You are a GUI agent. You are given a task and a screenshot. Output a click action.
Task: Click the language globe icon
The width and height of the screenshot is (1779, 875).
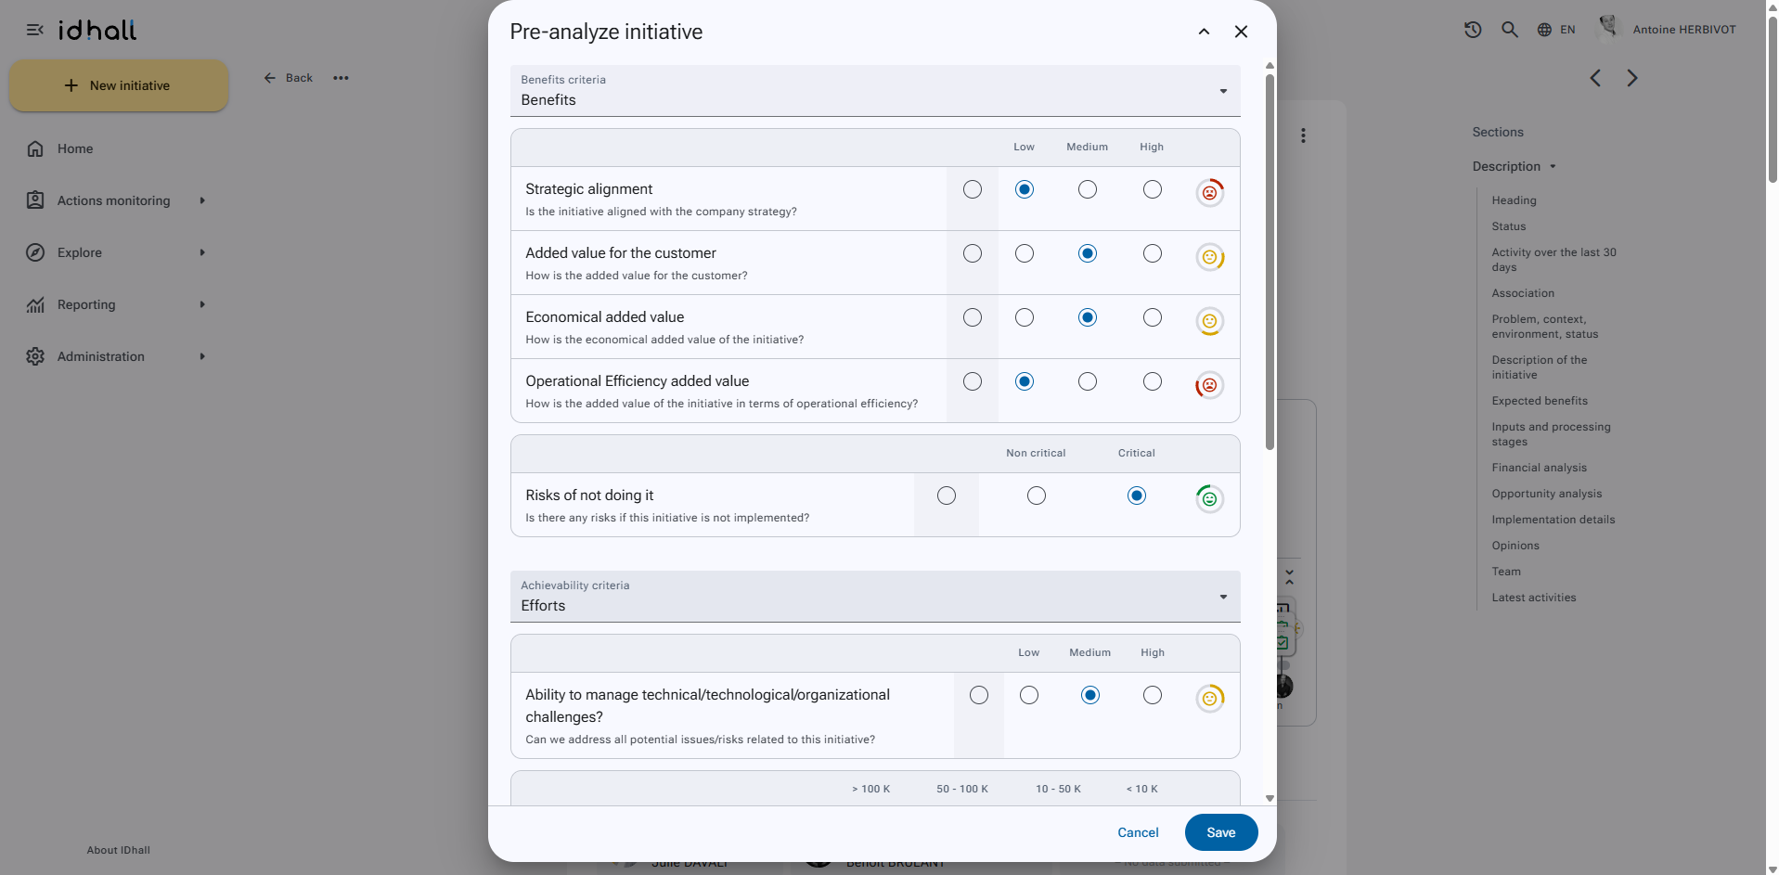(x=1544, y=30)
